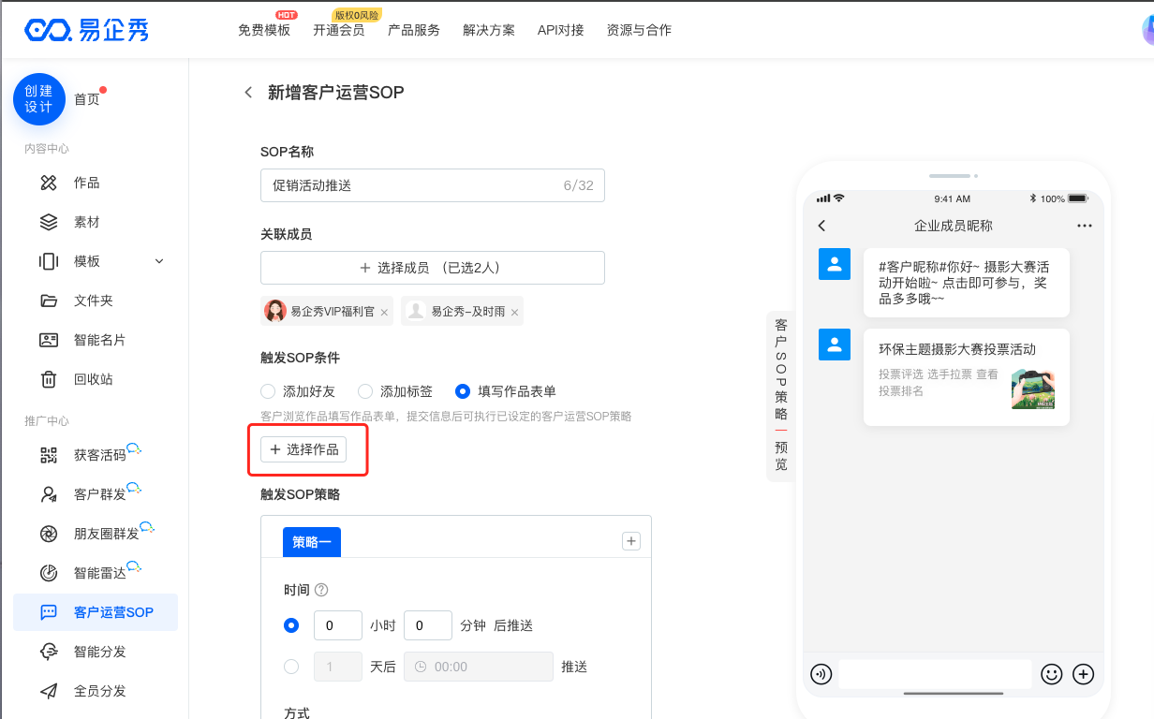Click the add strategy plus icon

point(631,541)
